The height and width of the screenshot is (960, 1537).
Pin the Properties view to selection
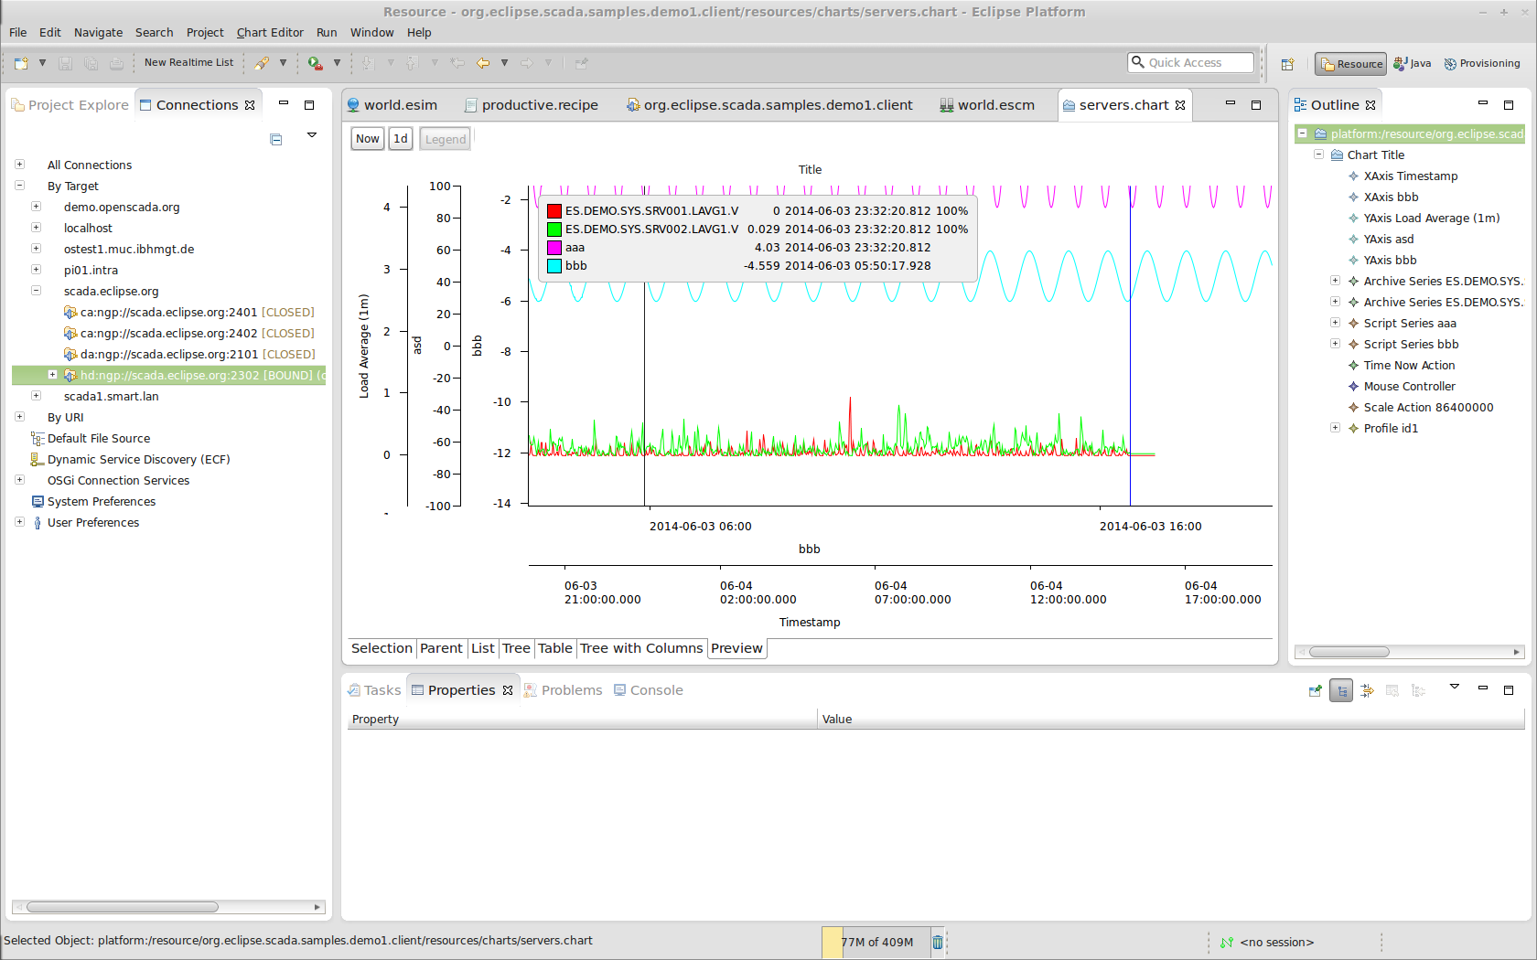(x=1315, y=691)
